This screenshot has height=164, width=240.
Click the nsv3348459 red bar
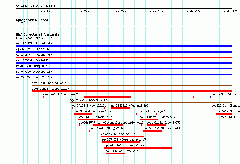tap(149, 120)
